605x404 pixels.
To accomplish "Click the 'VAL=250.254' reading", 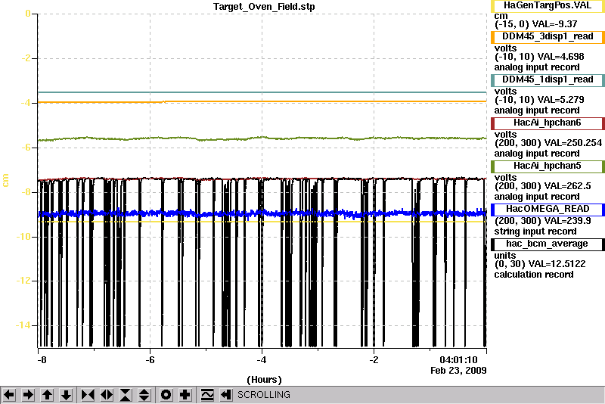I will [573, 143].
